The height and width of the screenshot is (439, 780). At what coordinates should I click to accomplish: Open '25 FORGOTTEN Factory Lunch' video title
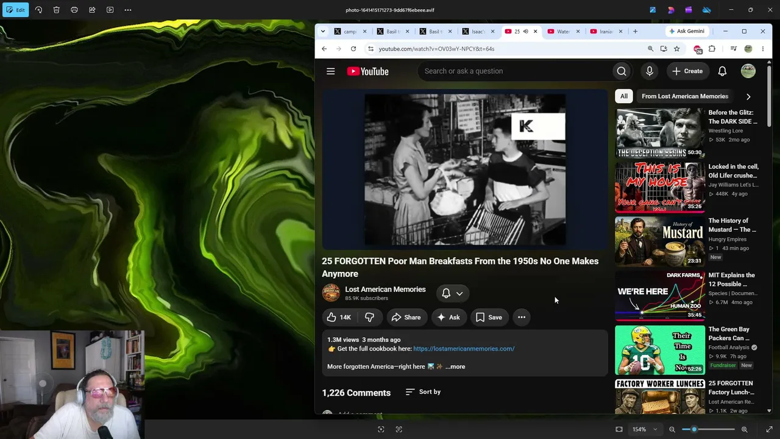732,388
